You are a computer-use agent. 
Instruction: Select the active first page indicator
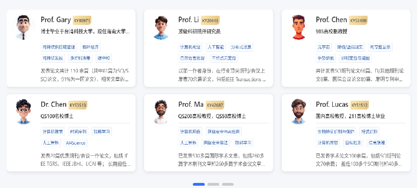tap(199, 184)
